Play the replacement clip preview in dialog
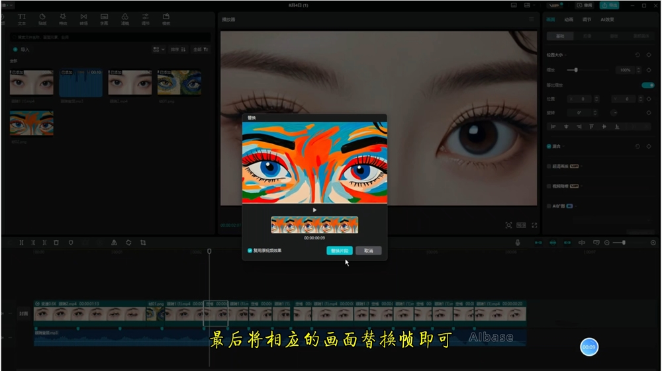The image size is (662, 371). click(x=314, y=210)
